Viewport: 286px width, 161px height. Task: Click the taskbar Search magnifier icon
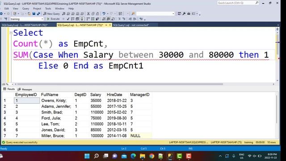(97, 156)
